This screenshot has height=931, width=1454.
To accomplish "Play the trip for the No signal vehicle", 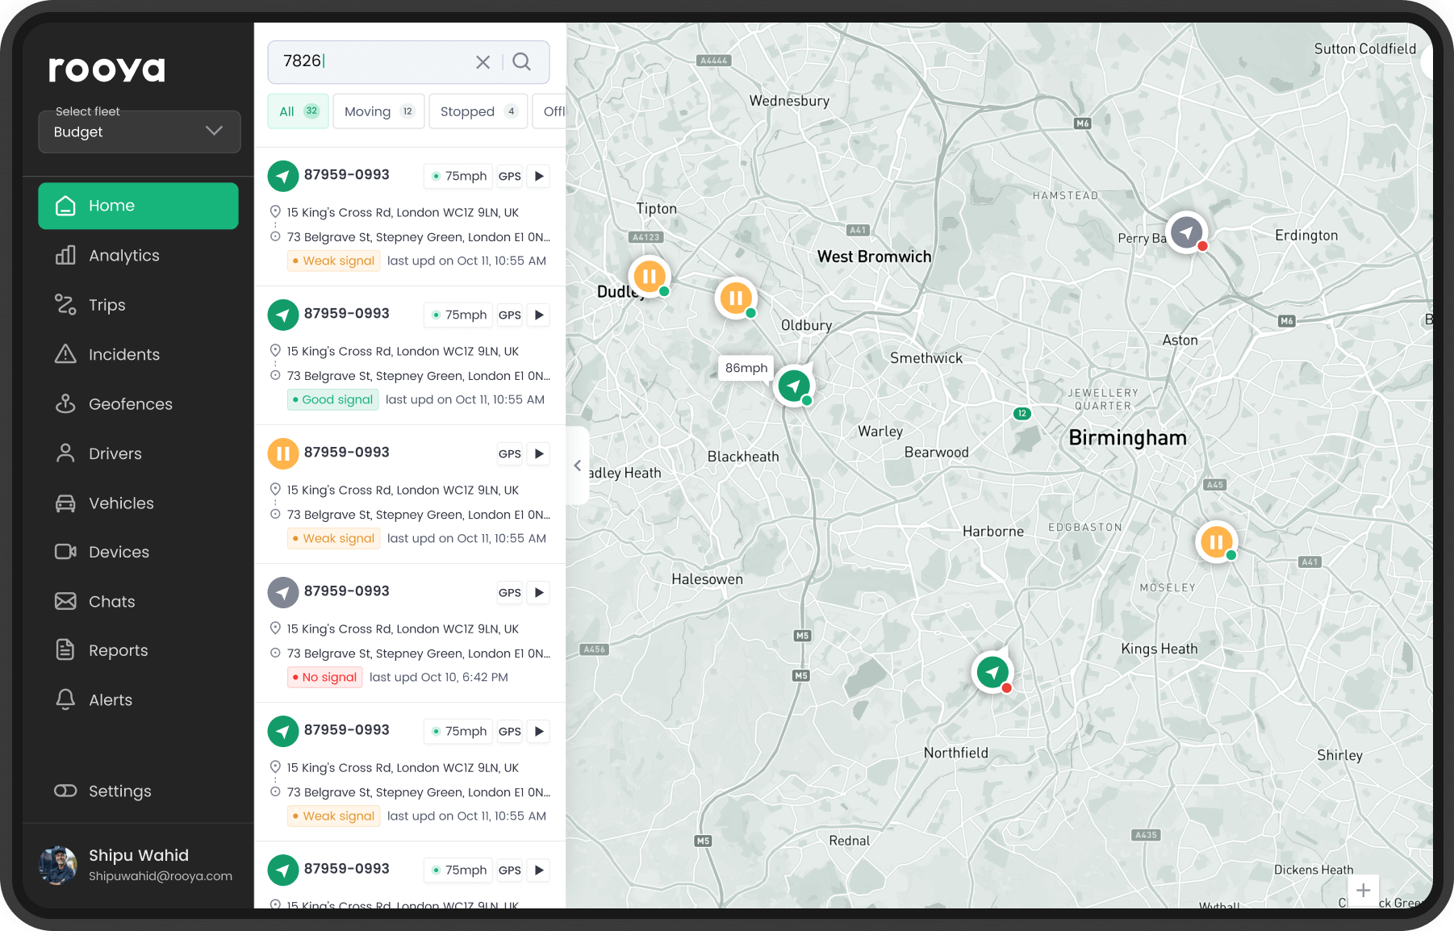I will coord(538,592).
